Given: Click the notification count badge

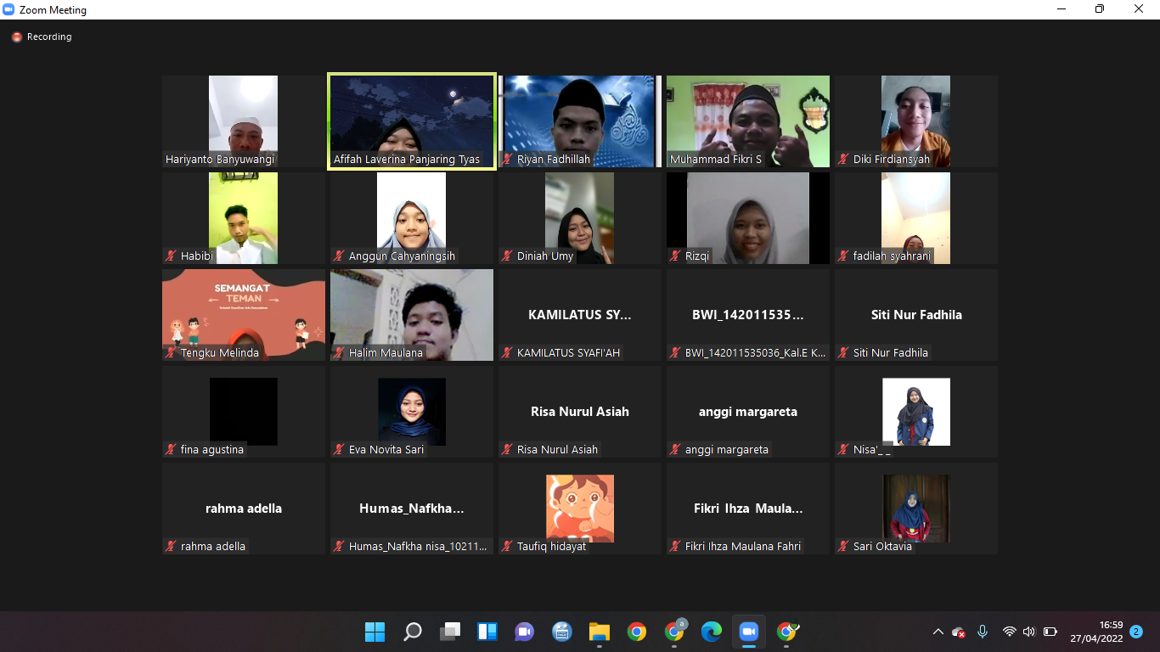Looking at the screenshot, I should (1136, 632).
